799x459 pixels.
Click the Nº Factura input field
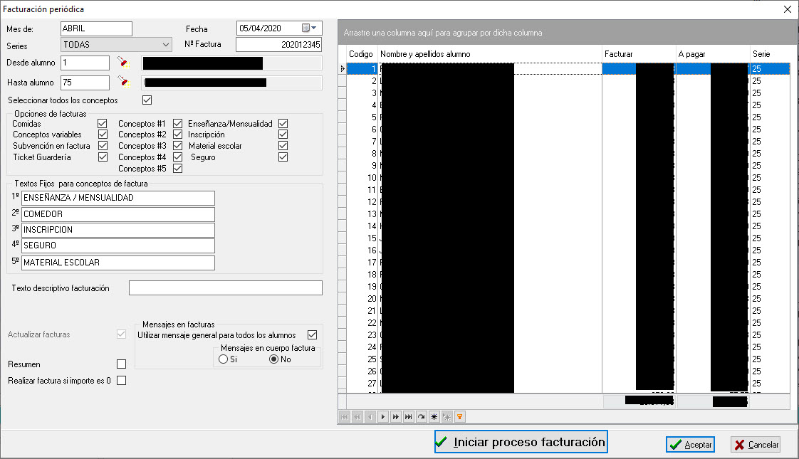278,44
